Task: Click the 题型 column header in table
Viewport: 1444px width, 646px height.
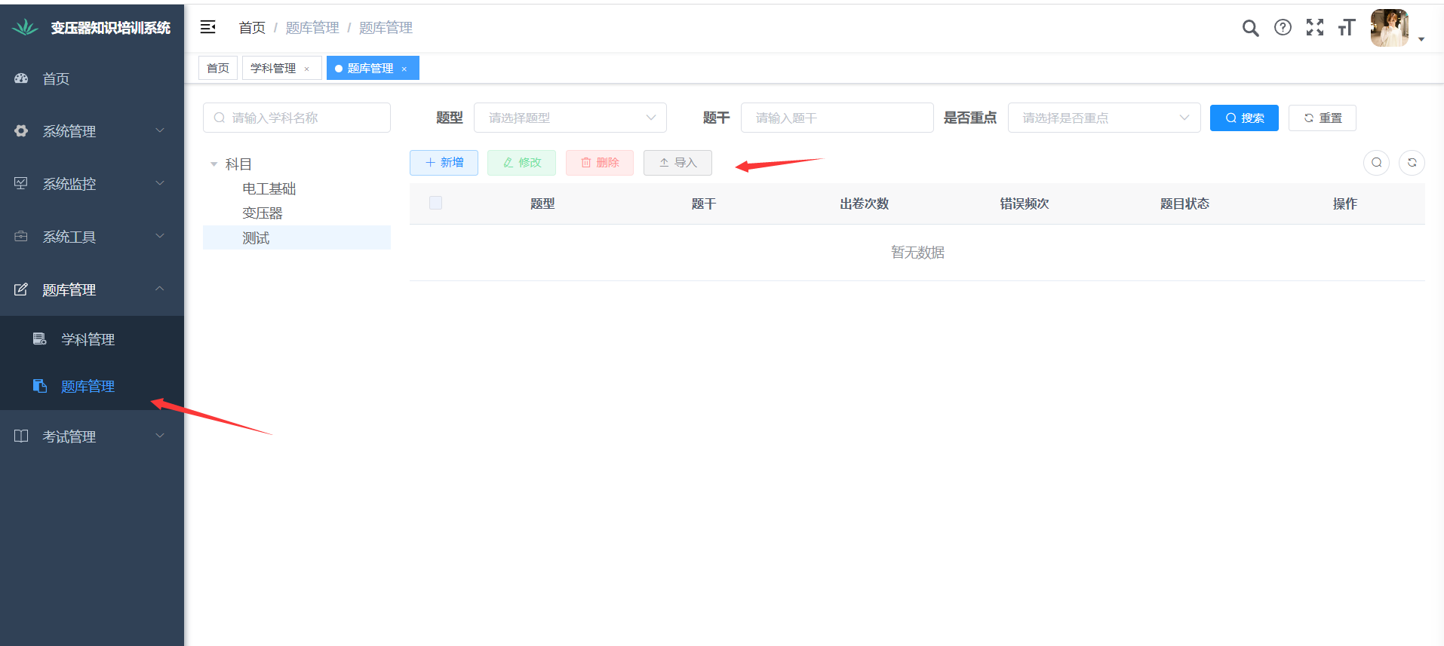Action: click(x=542, y=204)
